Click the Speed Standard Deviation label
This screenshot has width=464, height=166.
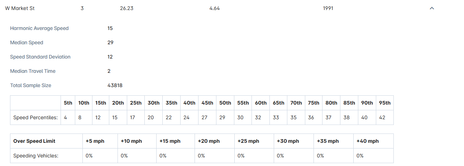pos(40,57)
